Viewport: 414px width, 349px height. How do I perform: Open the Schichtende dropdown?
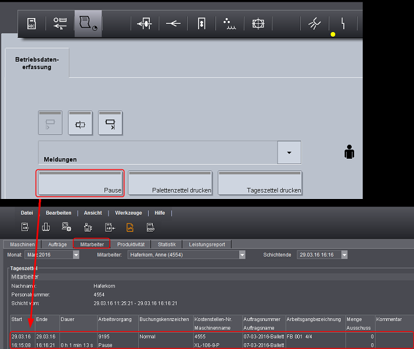pyautogui.click(x=344, y=255)
